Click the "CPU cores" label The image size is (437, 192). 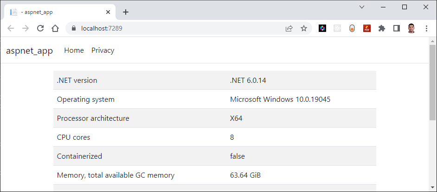(74, 137)
